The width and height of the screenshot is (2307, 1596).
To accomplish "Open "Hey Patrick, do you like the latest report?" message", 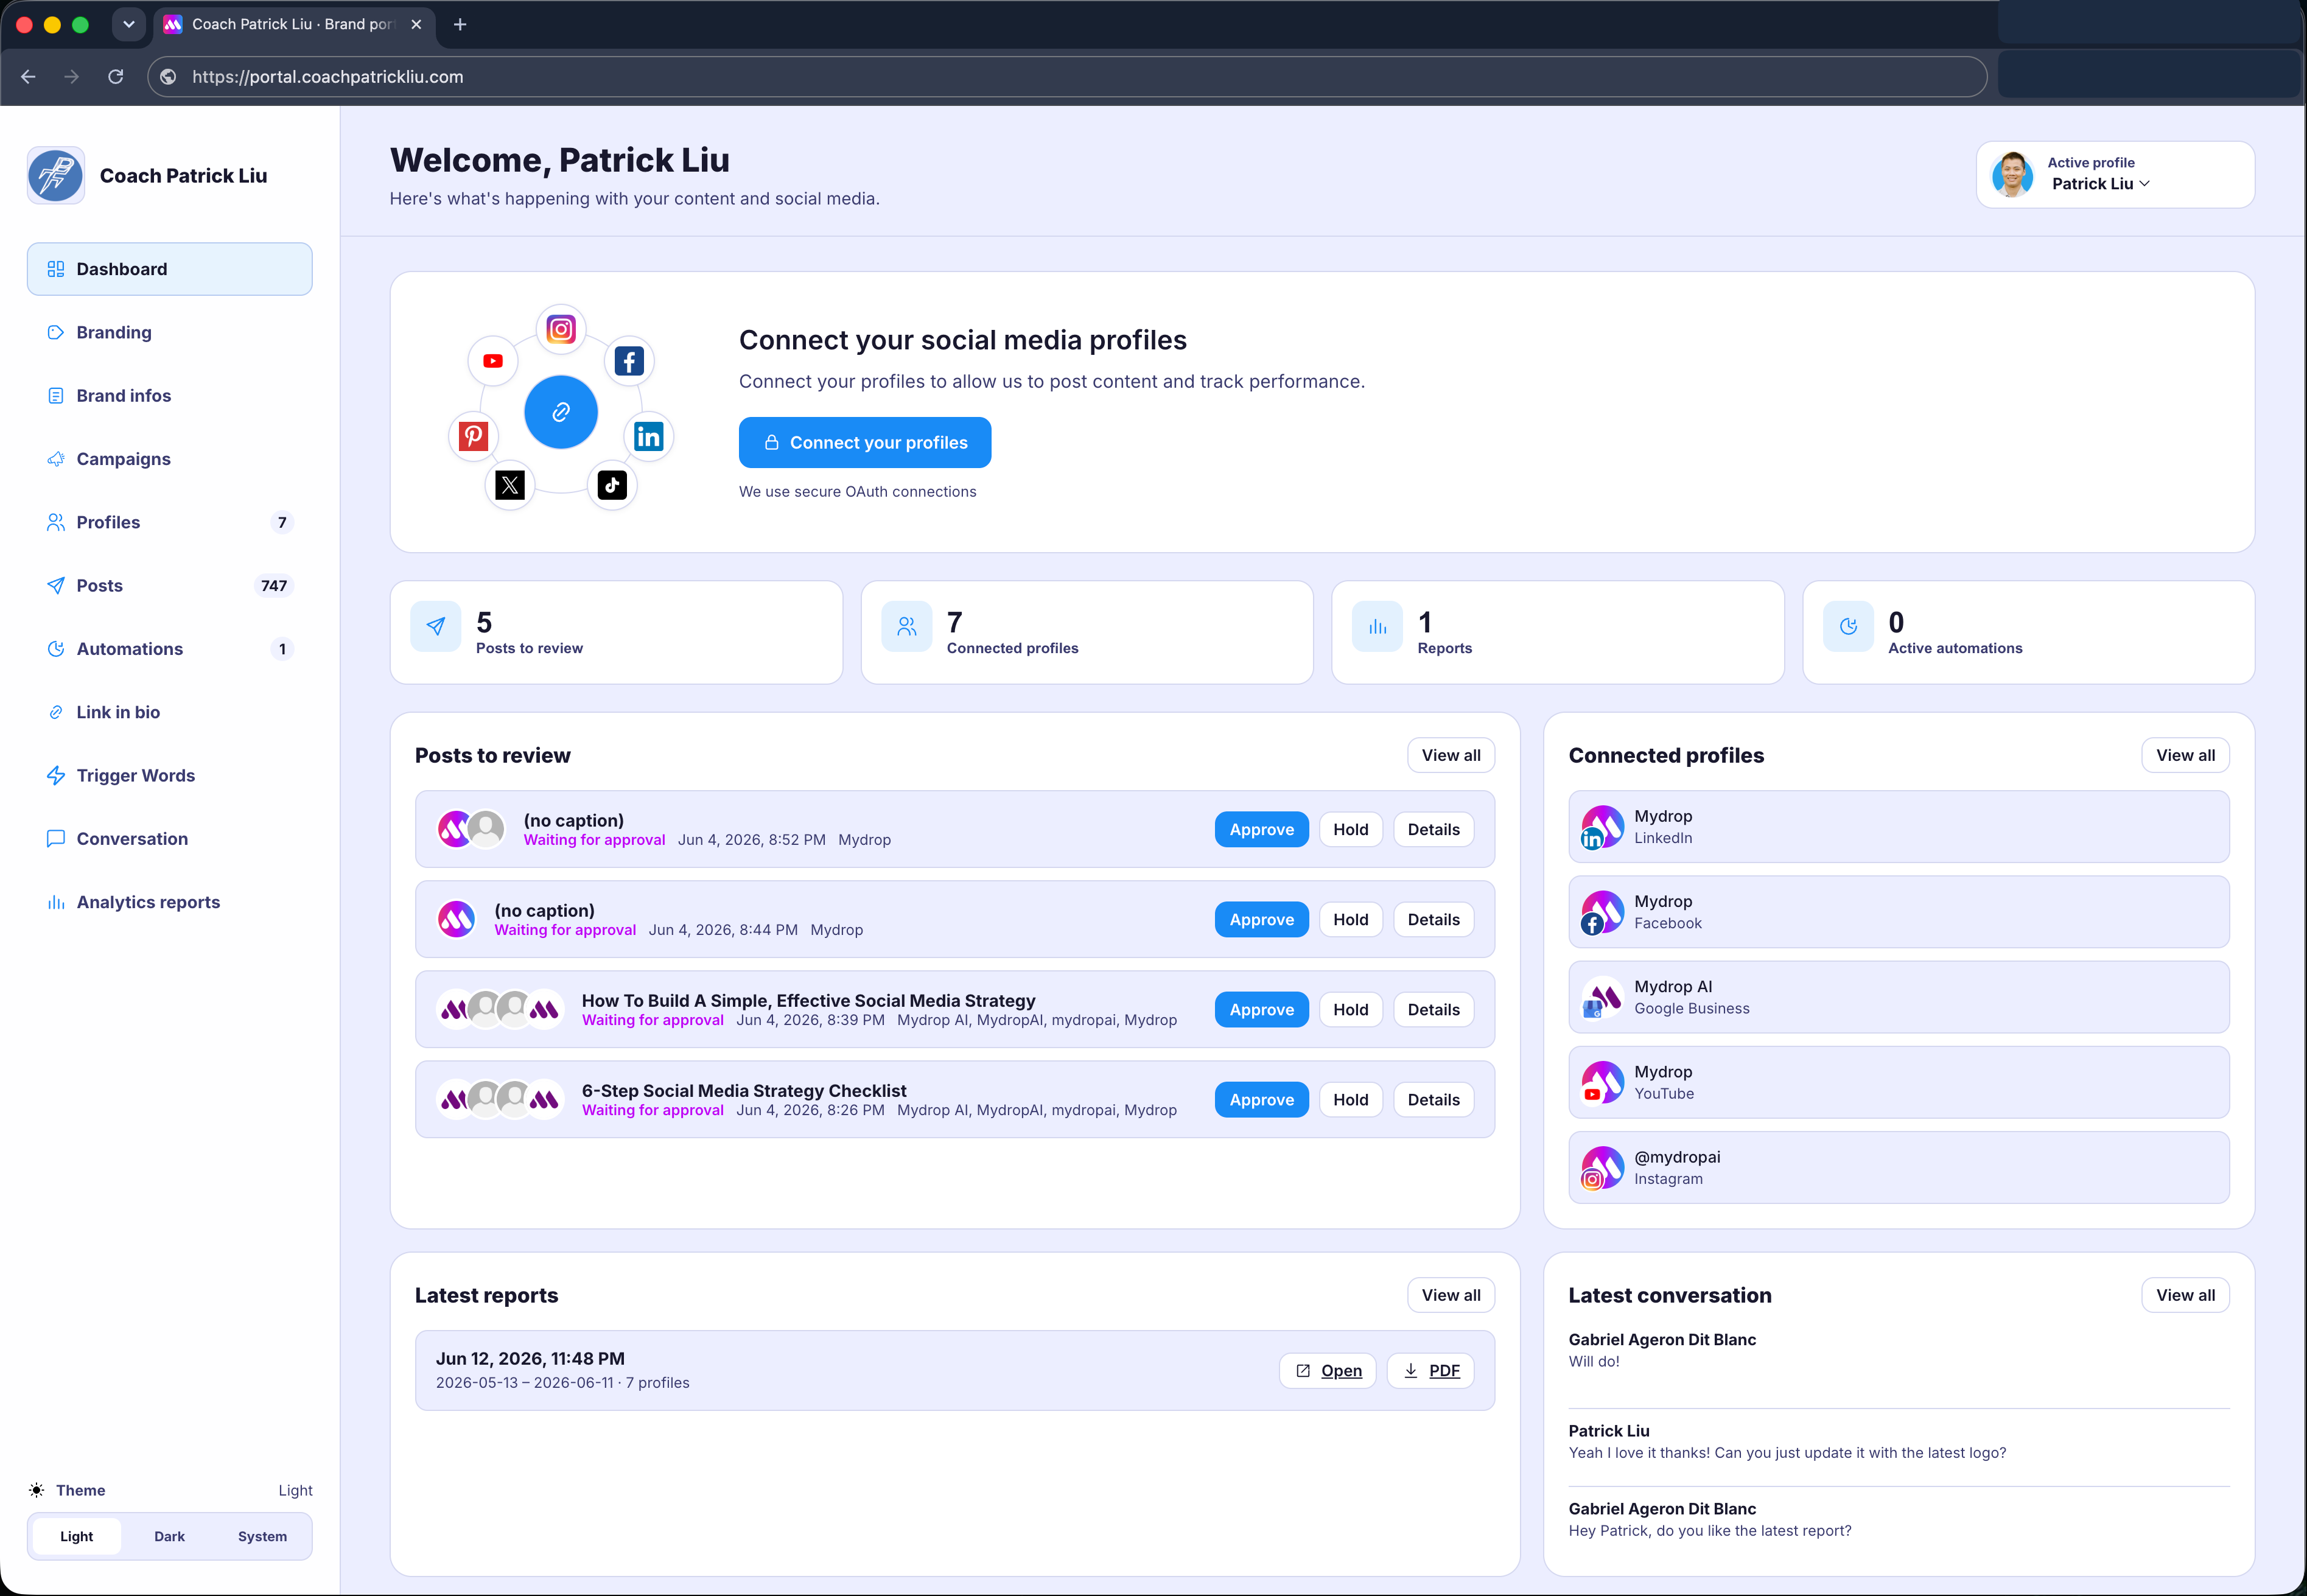I will pos(1898,1519).
